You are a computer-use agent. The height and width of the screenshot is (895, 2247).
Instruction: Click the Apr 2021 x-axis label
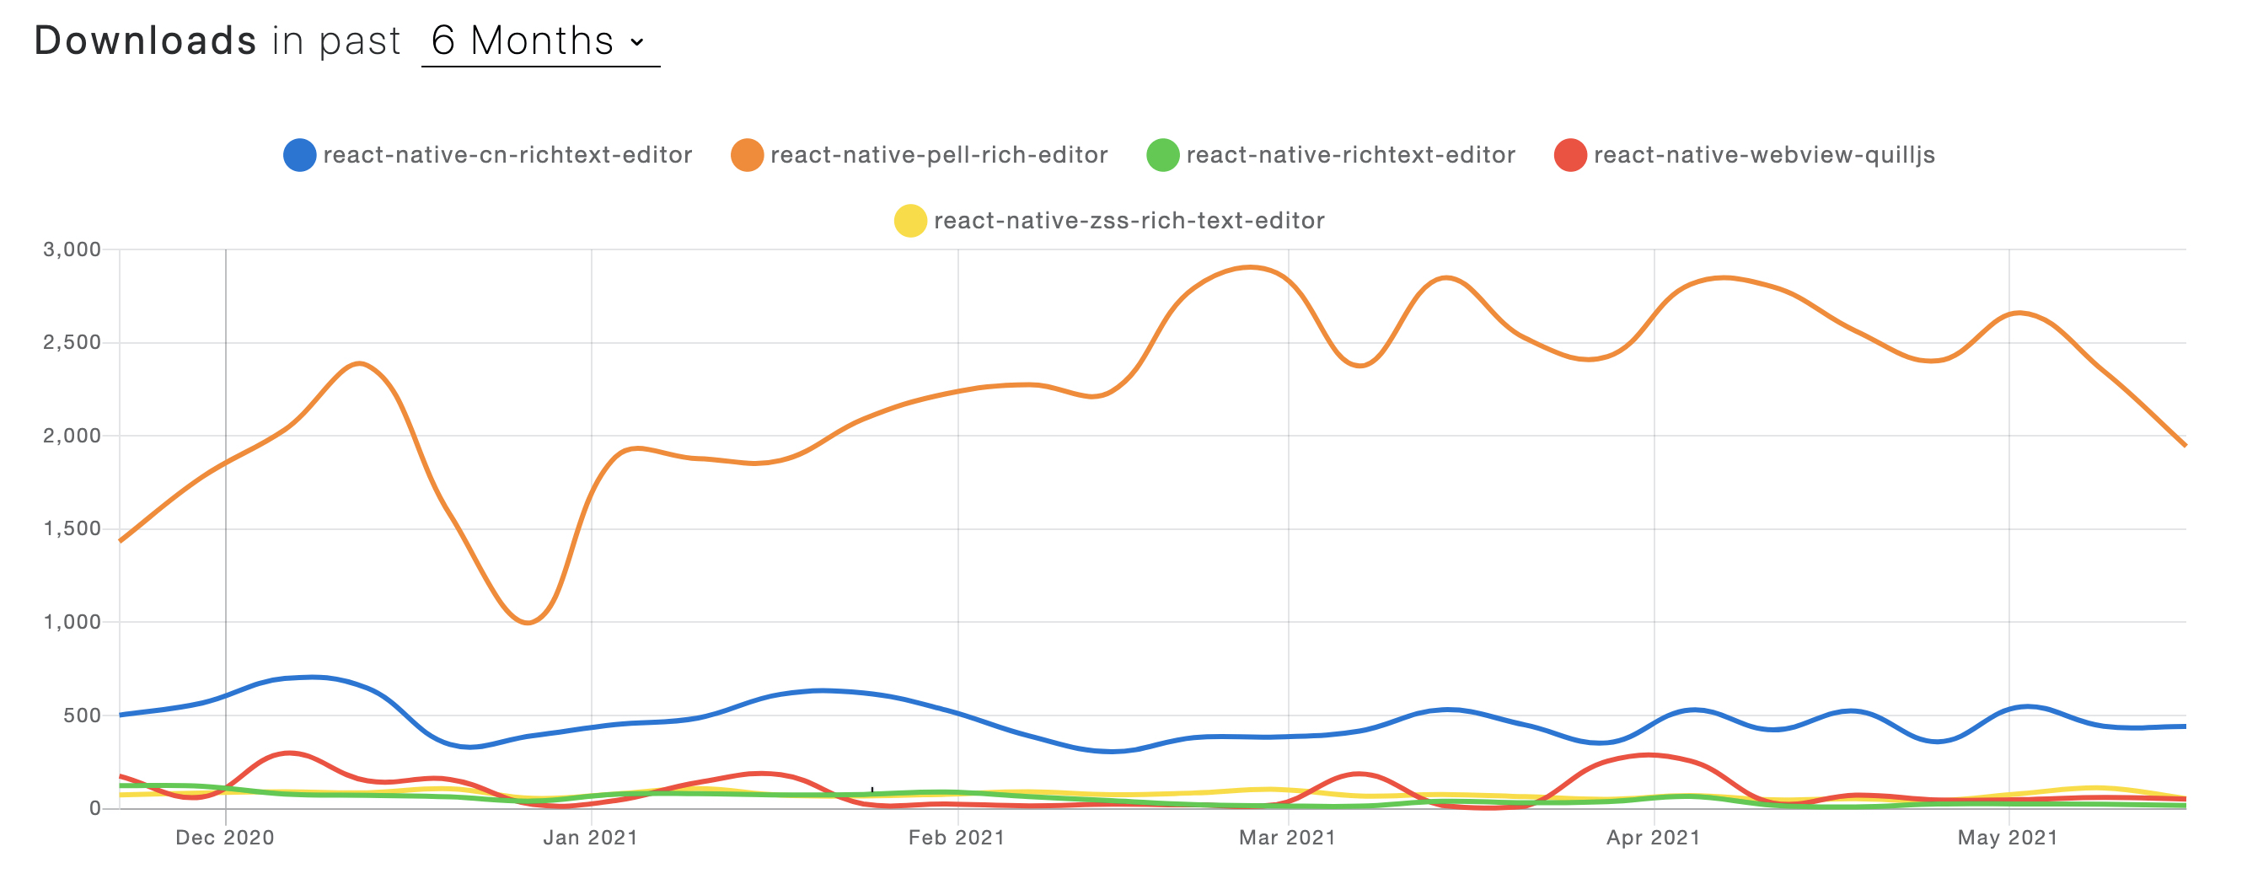(x=1654, y=838)
